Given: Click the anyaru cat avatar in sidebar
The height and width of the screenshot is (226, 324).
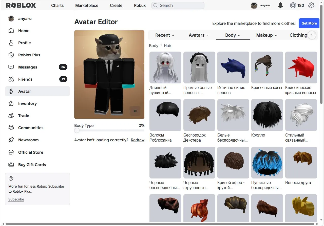Looking at the screenshot, I should (x=11, y=18).
